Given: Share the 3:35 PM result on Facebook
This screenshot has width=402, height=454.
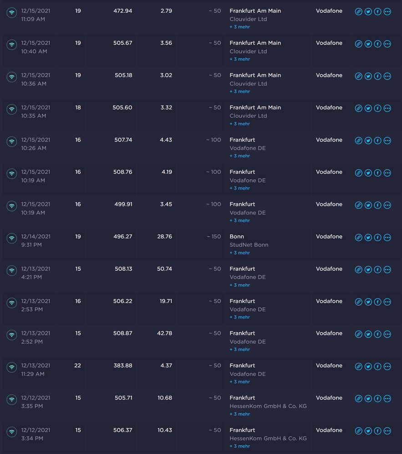Looking at the screenshot, I should click(377, 399).
